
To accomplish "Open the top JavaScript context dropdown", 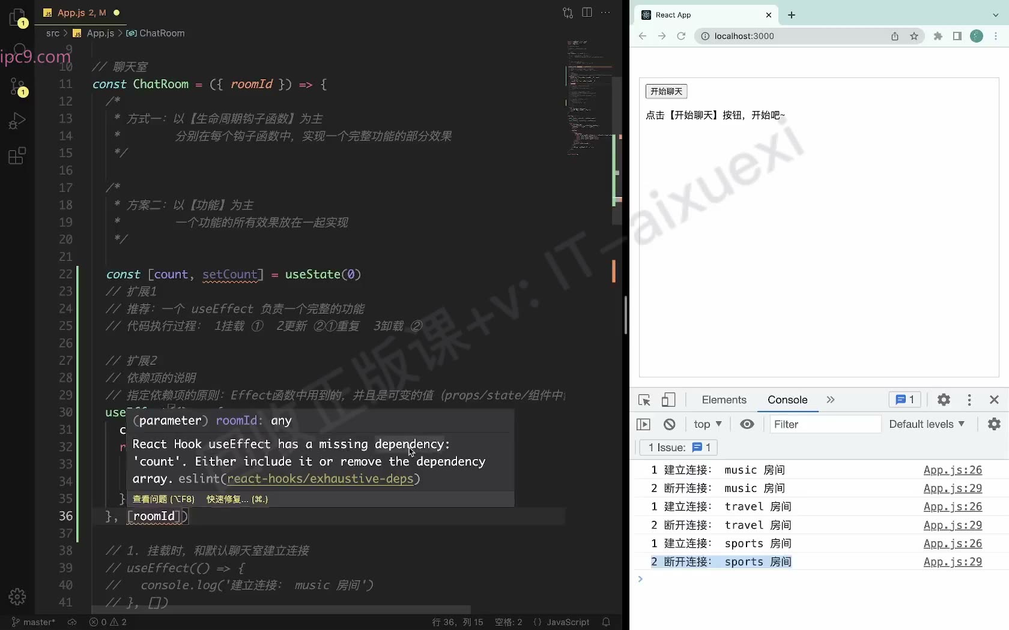I will point(708,424).
